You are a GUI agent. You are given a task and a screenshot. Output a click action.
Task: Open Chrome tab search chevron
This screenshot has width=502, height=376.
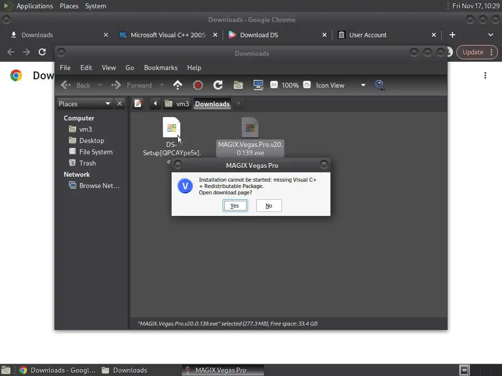490,35
